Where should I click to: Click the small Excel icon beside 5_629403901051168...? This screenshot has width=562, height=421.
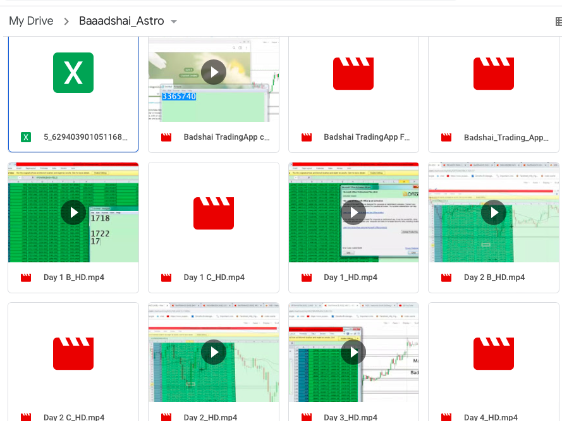26,137
